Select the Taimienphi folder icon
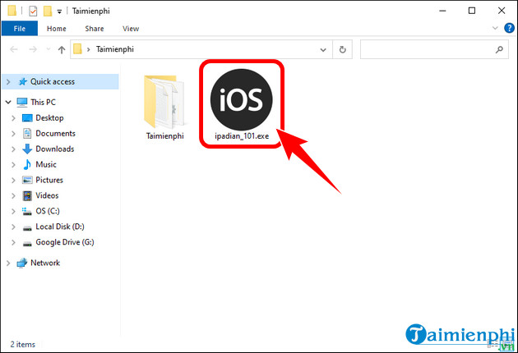518x353 pixels. [164, 102]
